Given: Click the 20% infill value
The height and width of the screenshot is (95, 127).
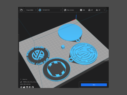Looking at the screenshot, I should (x=84, y=10).
